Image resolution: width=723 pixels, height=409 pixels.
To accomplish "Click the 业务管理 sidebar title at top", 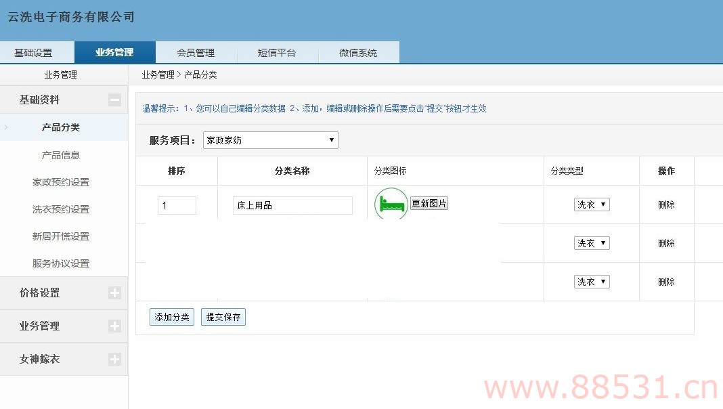I will point(60,74).
